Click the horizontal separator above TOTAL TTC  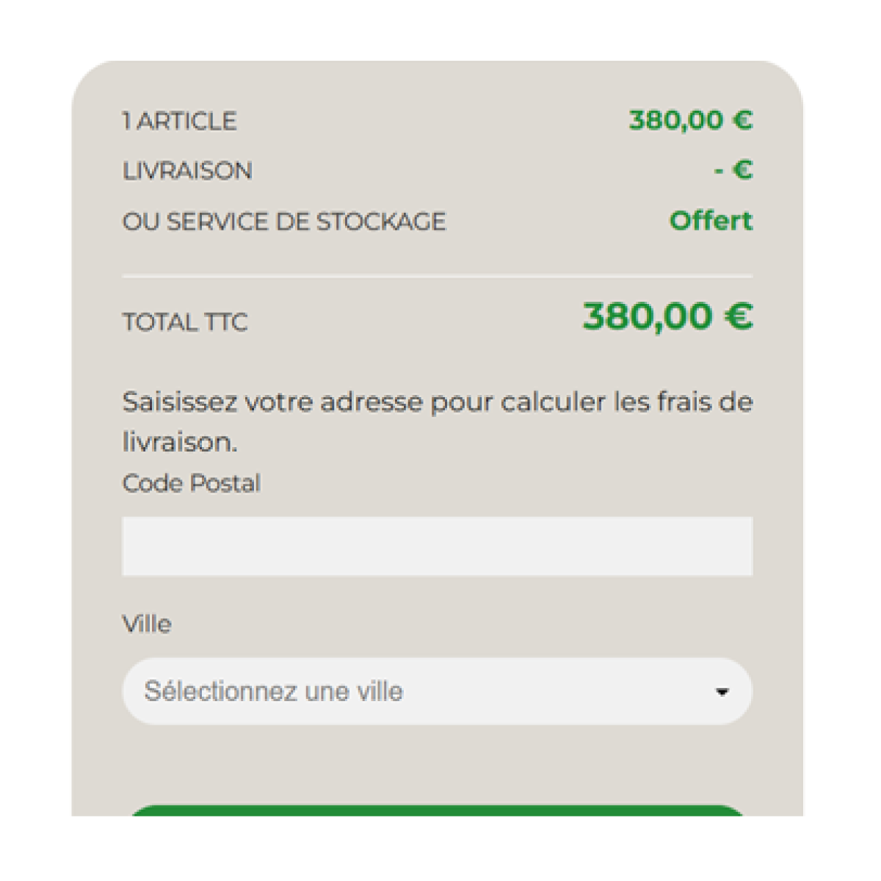(x=437, y=276)
